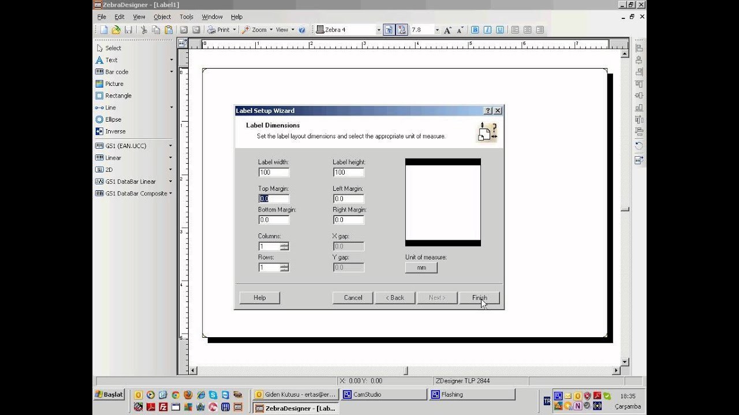Screen dimensions: 739x415
Task: Toggle Italic formatting
Action: pos(487,30)
